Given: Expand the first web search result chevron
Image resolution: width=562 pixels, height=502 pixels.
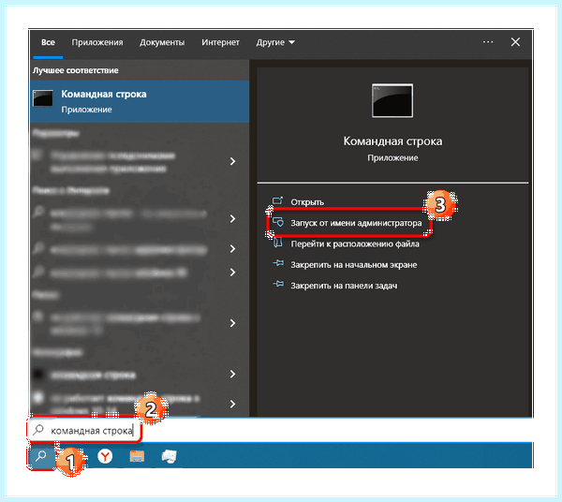Looking at the screenshot, I should click(233, 218).
